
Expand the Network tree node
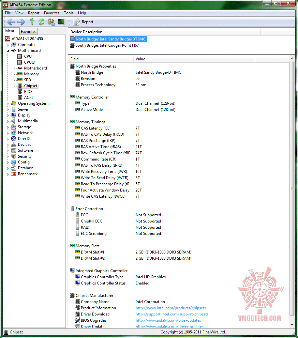[x=8, y=133]
